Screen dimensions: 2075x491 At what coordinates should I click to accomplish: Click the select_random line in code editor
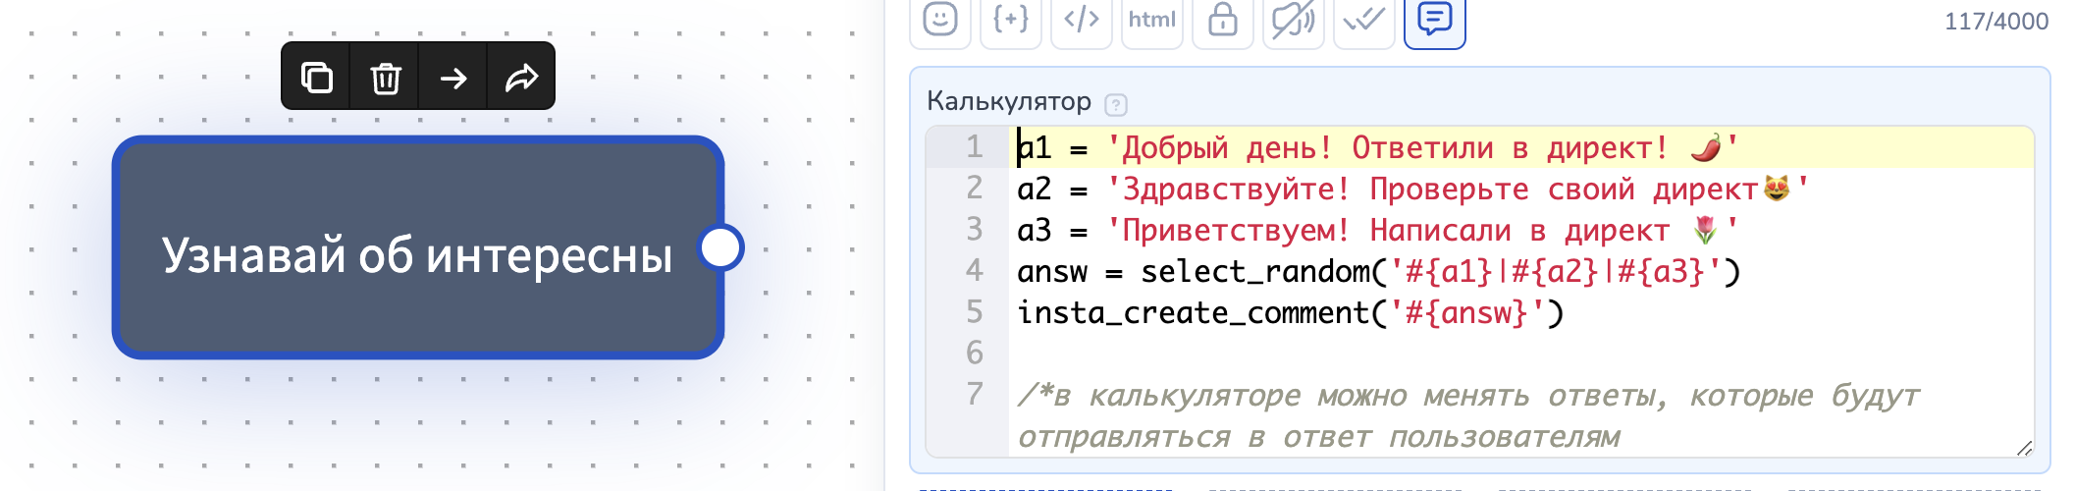point(1374,272)
